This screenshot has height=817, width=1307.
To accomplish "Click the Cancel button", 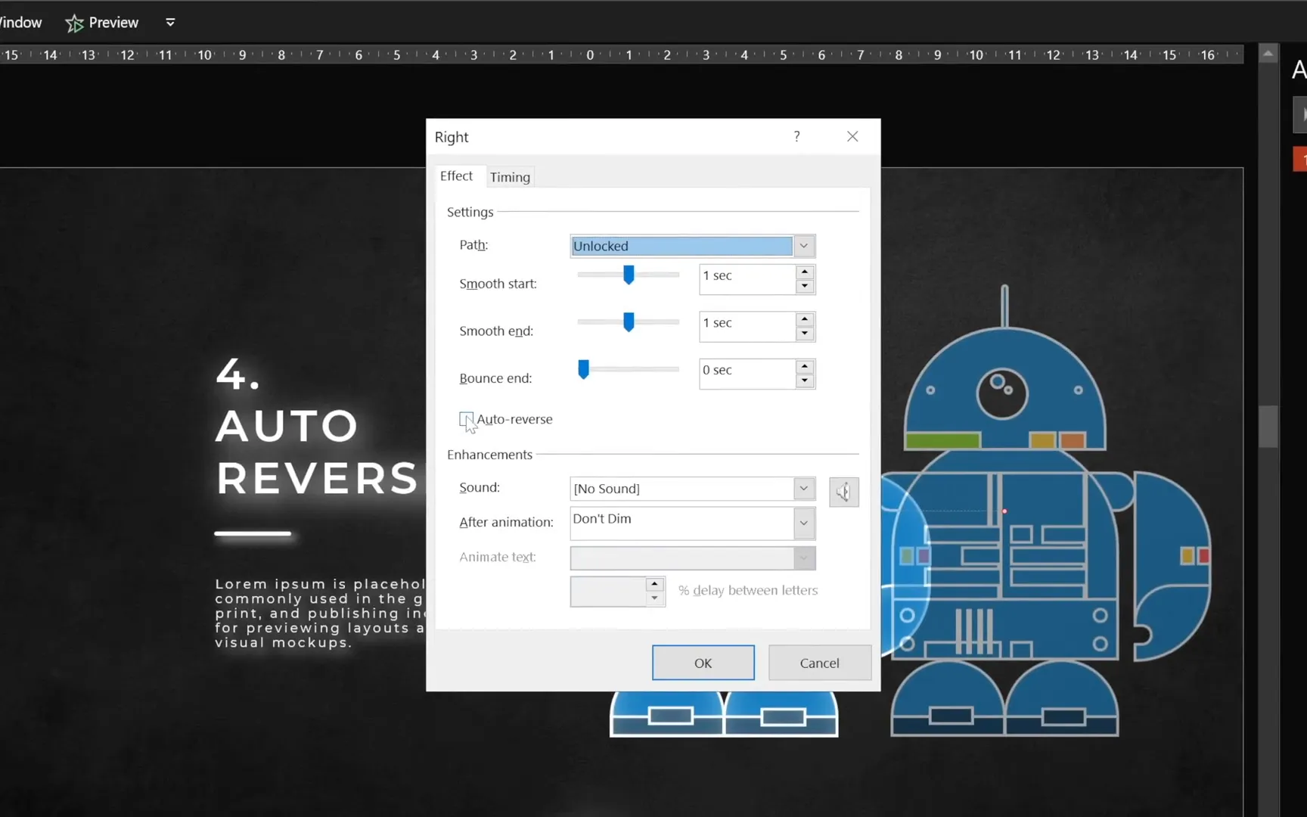I will click(x=819, y=663).
